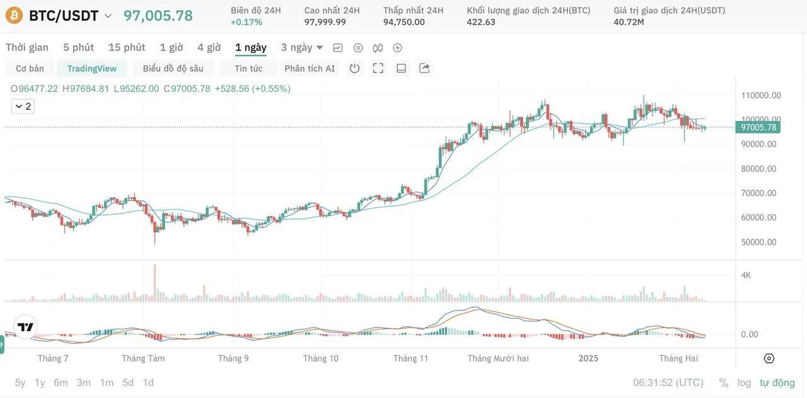Open the line chart style icon

click(x=338, y=48)
